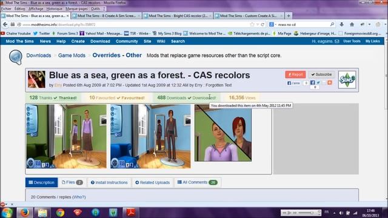This screenshot has height=218, width=388.
Task: Click the orange plus share icon
Action: [x=330, y=82]
